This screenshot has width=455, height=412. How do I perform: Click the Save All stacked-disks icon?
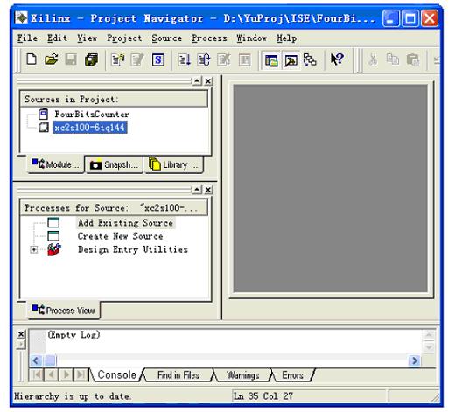(91, 59)
